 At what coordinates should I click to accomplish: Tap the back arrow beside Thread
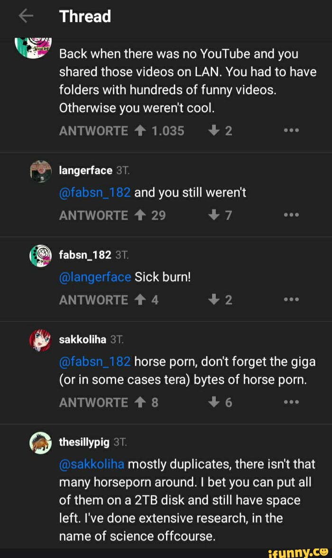[x=26, y=17]
